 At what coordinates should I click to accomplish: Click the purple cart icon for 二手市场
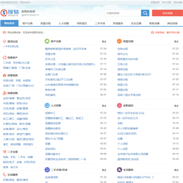47,170
